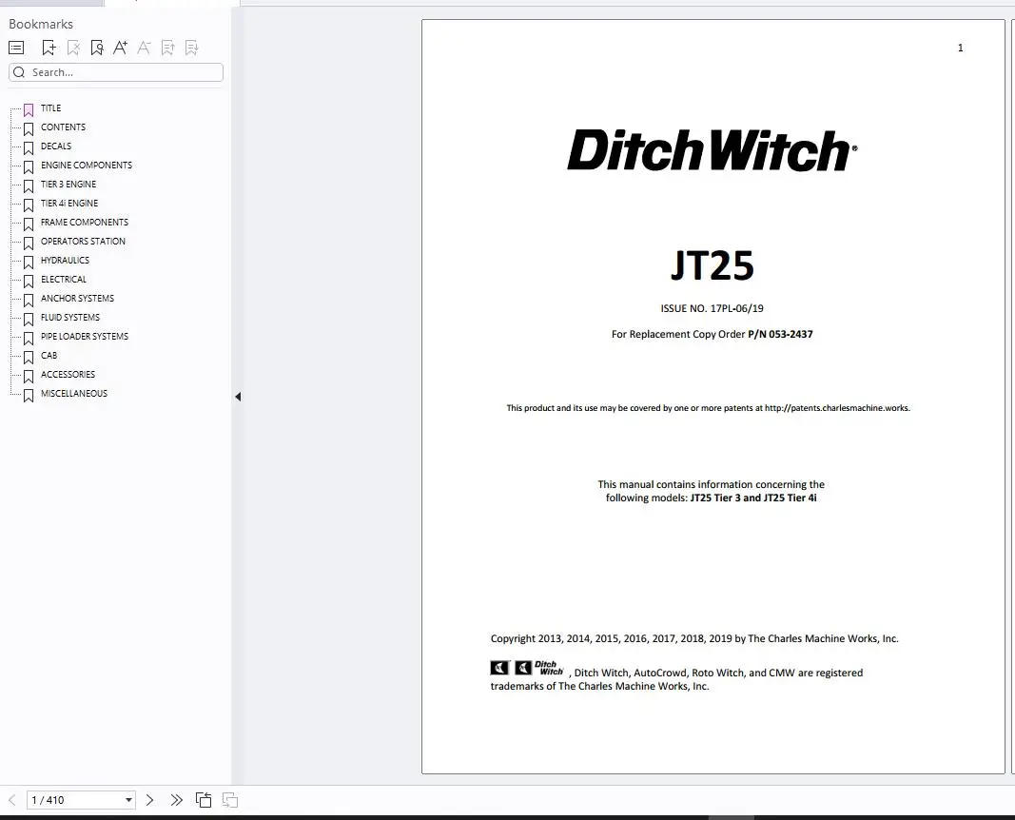
Task: Click the Add Bookmark icon
Action: click(49, 47)
